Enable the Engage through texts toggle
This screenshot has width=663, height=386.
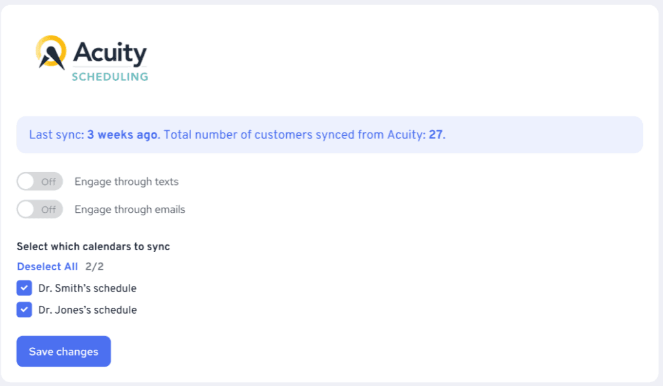pyautogui.click(x=39, y=182)
